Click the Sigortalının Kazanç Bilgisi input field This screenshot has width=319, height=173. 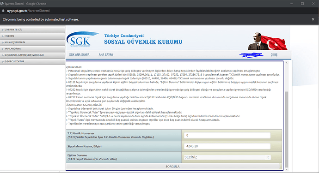(x=227, y=146)
